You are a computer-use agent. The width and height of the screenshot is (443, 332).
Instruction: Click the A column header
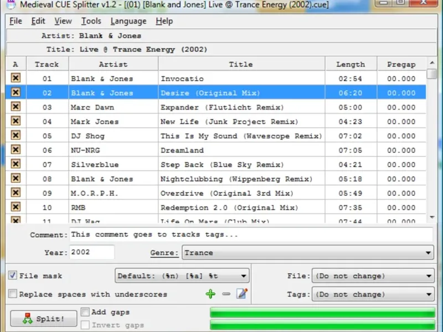pos(16,64)
